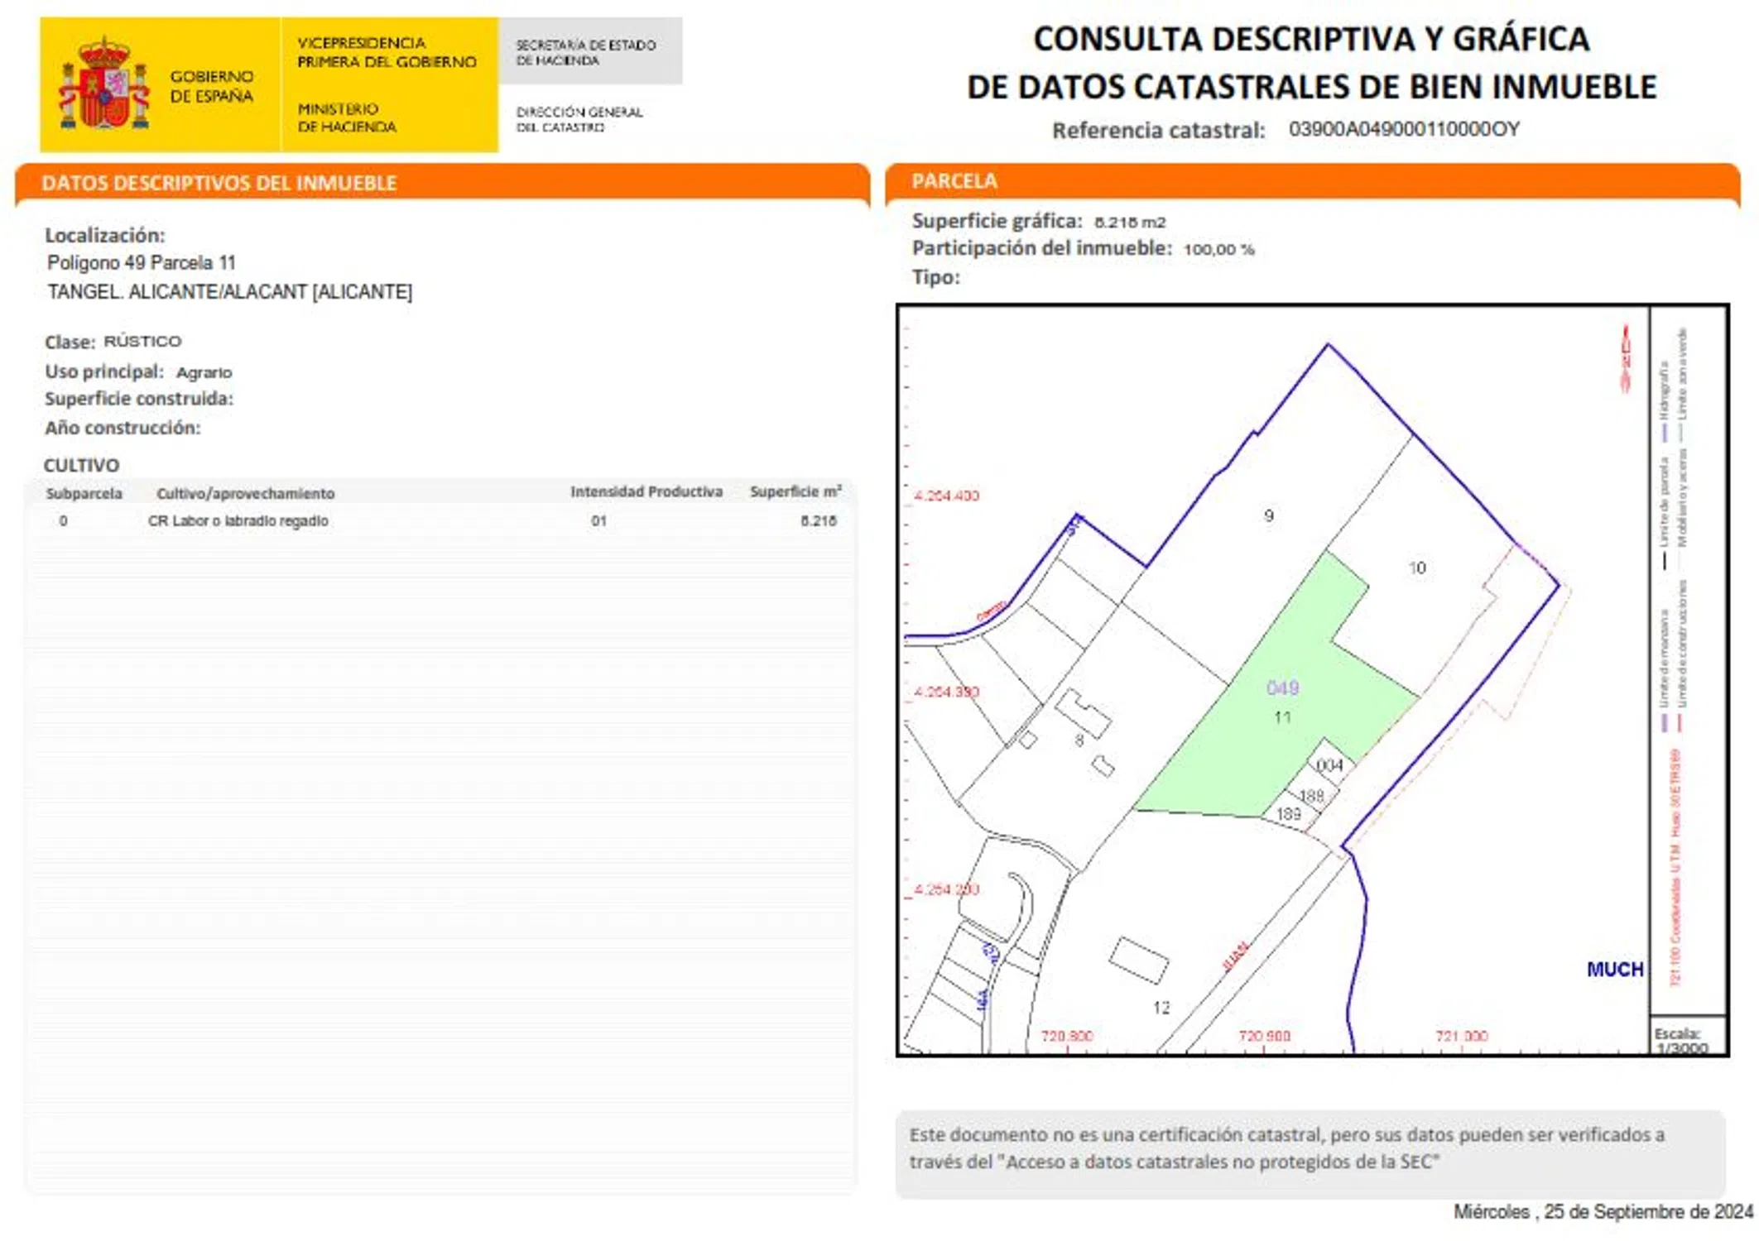Click the Ministerio de Hacienda logo text
The image size is (1759, 1241).
click(x=347, y=117)
